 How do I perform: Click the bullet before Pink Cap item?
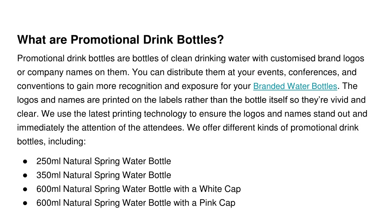[x=25, y=203]
